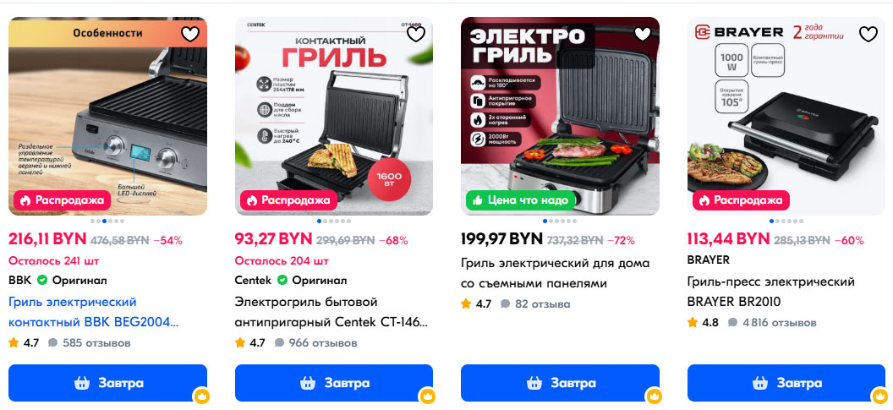Add the BRAYER grill-press to cart

pos(786,383)
